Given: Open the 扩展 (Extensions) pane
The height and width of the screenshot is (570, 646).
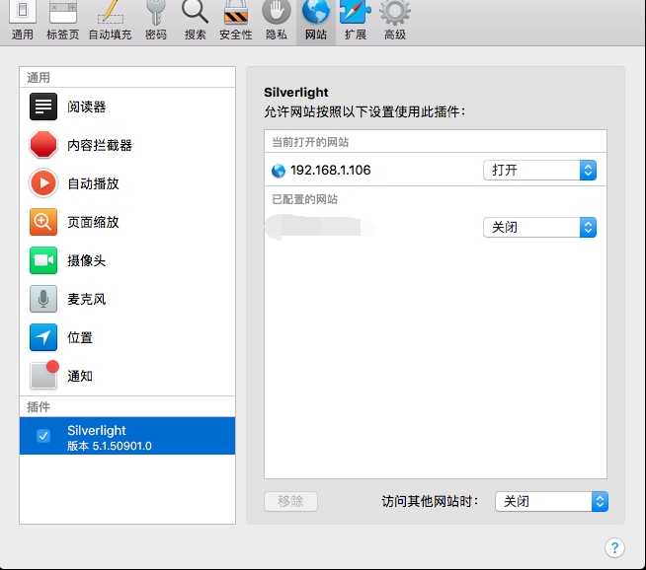Looking at the screenshot, I should pyautogui.click(x=356, y=22).
